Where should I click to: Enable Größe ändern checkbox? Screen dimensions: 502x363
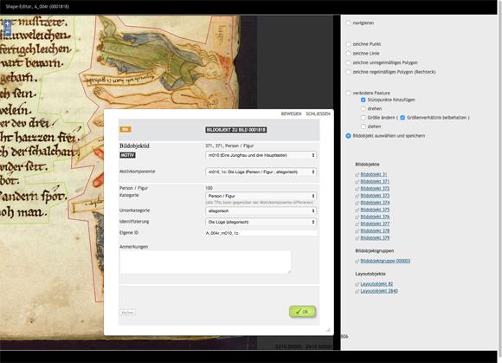(363, 118)
